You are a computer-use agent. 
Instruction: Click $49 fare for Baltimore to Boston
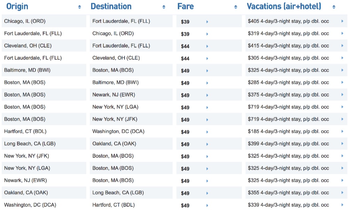185,71
